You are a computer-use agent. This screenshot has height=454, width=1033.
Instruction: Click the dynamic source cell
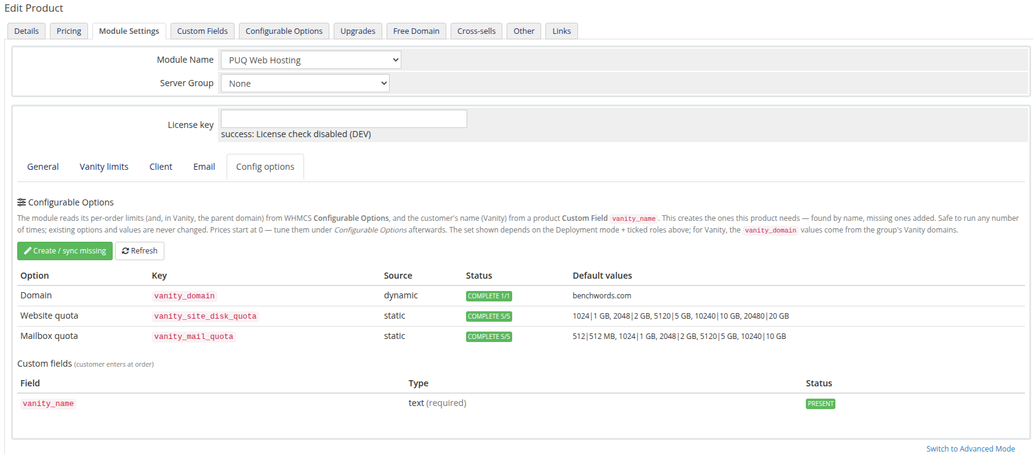[x=401, y=295]
